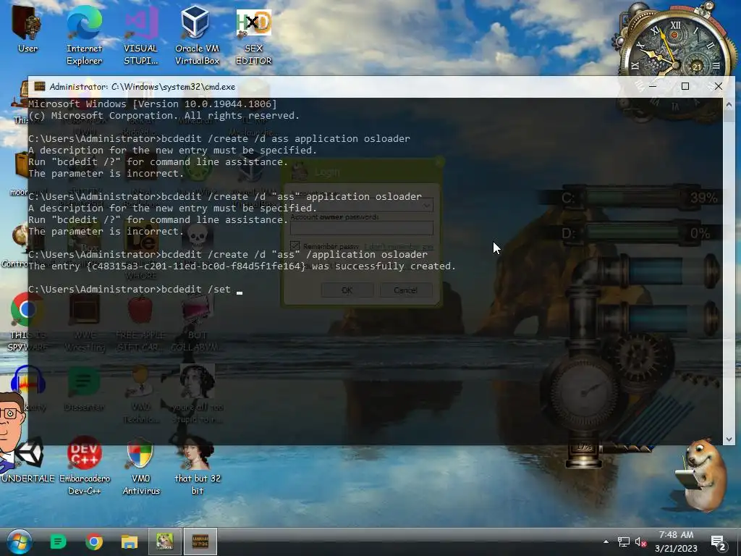Image resolution: width=741 pixels, height=556 pixels.
Task: Open account dropdown in Login dialog
Action: [426, 205]
